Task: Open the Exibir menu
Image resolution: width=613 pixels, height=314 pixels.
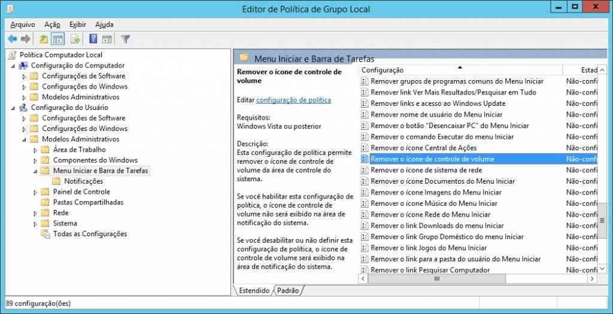Action: point(78,24)
